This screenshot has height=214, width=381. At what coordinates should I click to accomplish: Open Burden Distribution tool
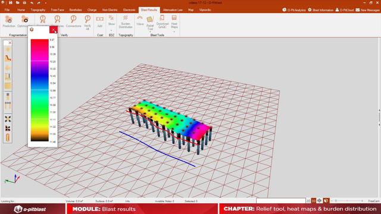click(x=126, y=22)
